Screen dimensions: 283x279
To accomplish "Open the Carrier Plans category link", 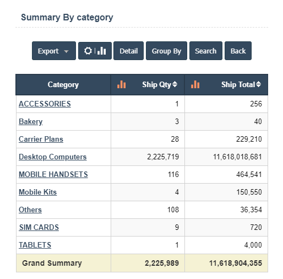I will pos(41,139).
